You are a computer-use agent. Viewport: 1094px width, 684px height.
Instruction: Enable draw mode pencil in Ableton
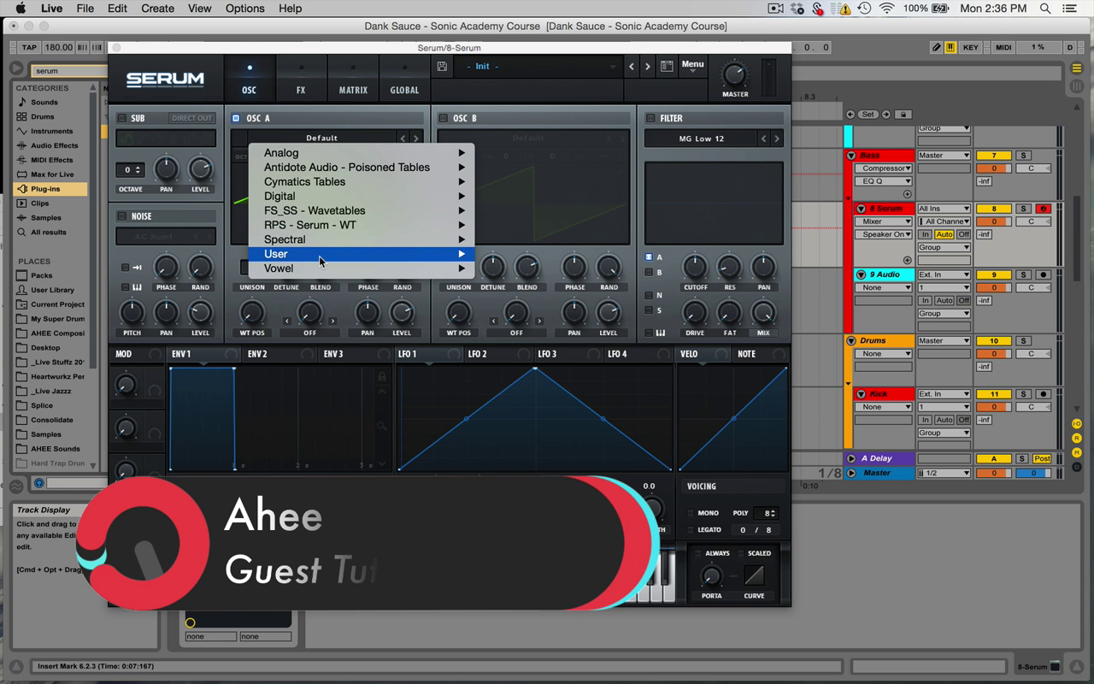point(936,48)
